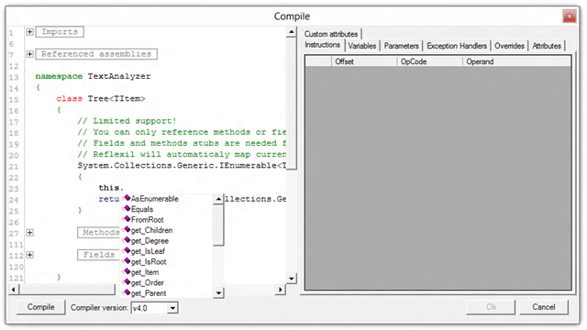Click the autocomplete list scrollbar thumb

click(x=218, y=225)
